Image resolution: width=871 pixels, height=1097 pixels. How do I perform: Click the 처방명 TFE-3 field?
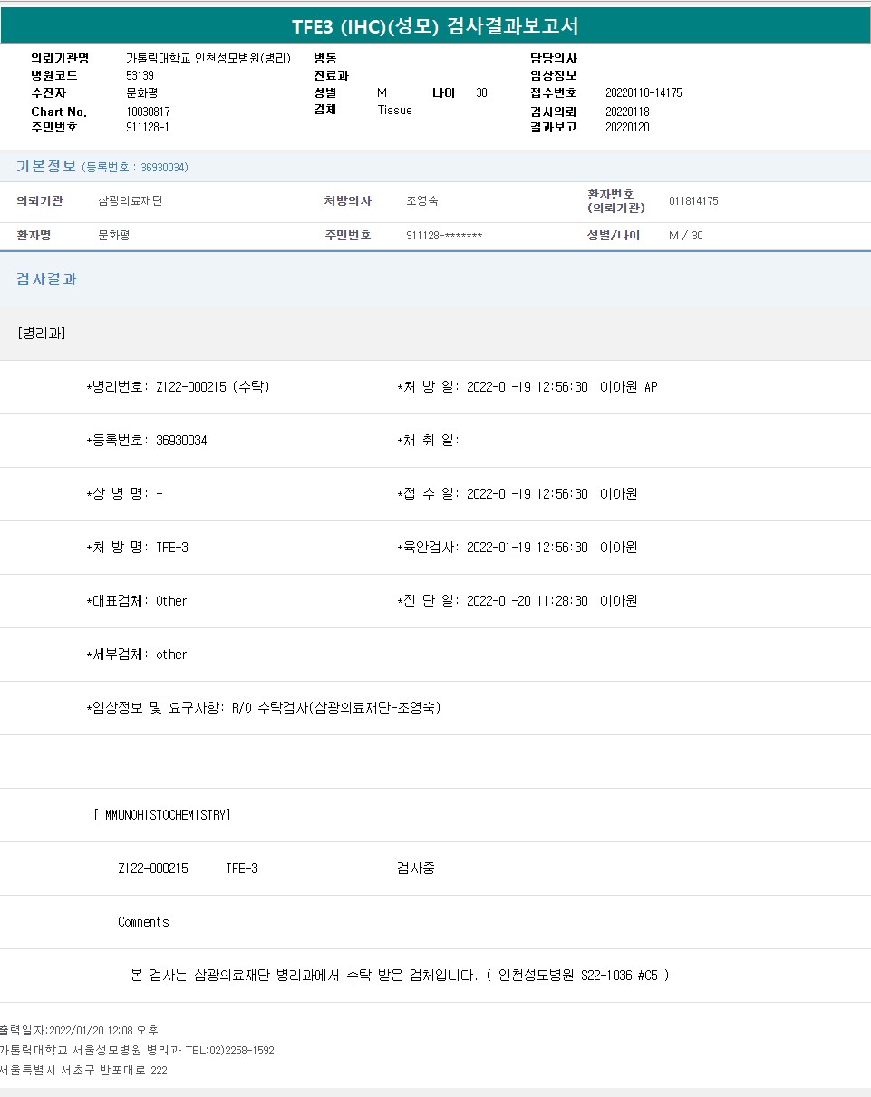click(171, 548)
